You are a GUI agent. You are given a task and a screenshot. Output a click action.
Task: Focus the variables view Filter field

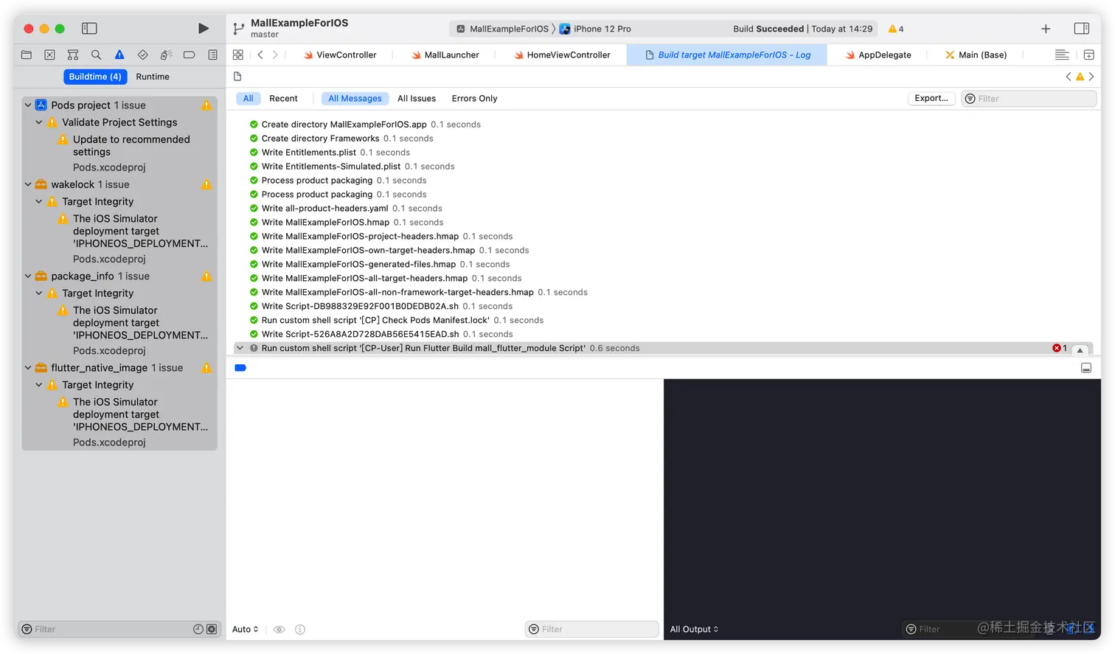(592, 629)
